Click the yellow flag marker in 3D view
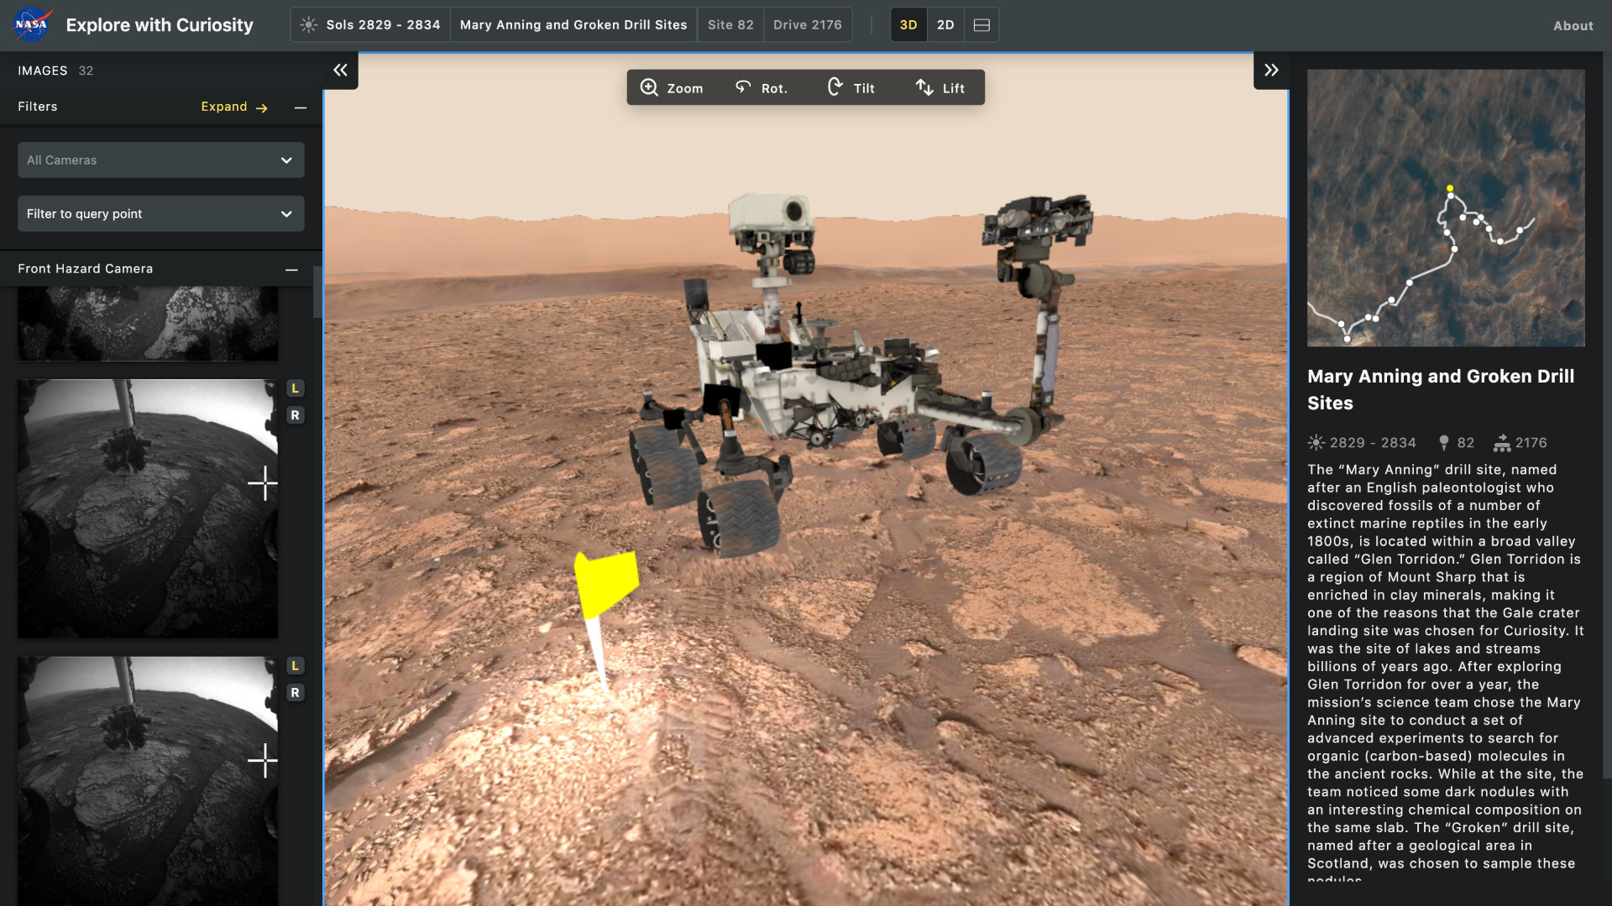The image size is (1612, 906). tap(604, 587)
